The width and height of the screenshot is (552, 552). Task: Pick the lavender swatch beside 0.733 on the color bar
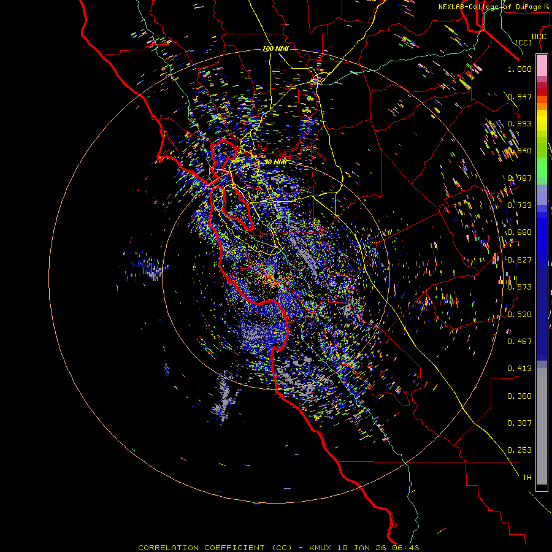click(542, 194)
